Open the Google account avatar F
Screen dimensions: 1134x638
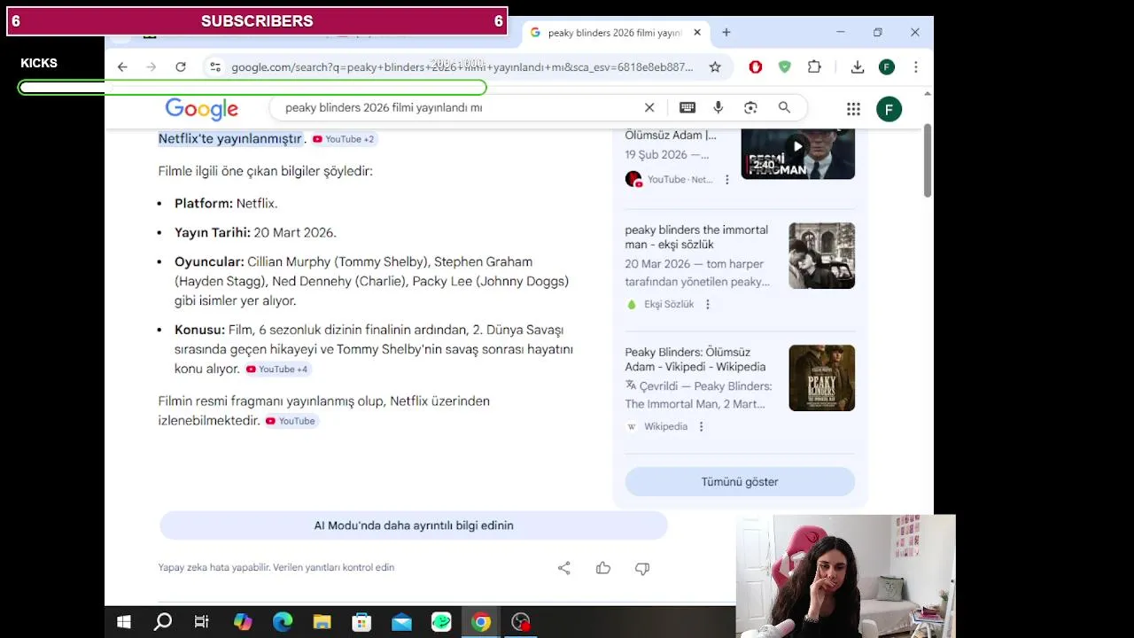coord(889,109)
